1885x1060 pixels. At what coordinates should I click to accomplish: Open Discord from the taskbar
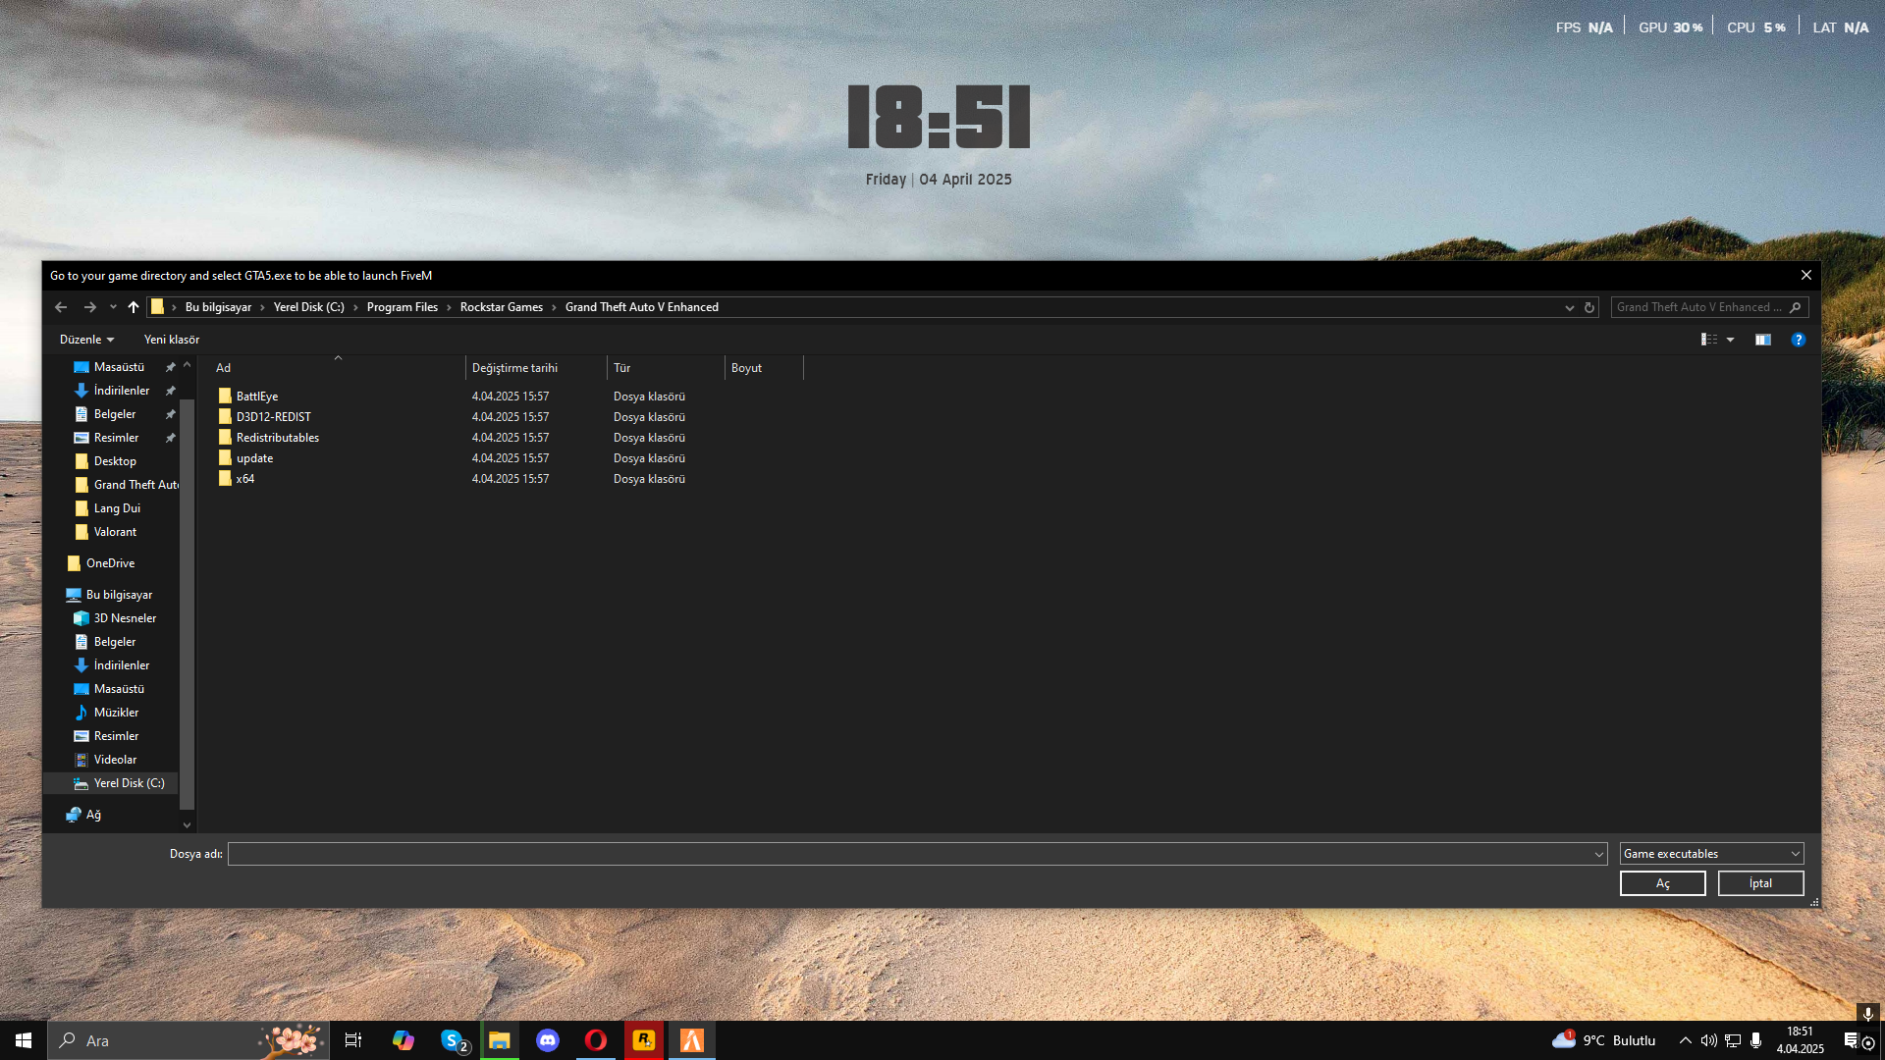click(x=548, y=1040)
